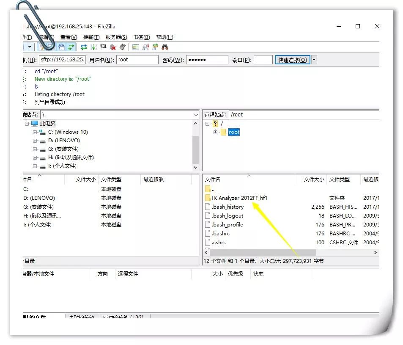The image size is (403, 345).
Task: Open the quick connect history dropdown arrow
Action: click(x=314, y=60)
